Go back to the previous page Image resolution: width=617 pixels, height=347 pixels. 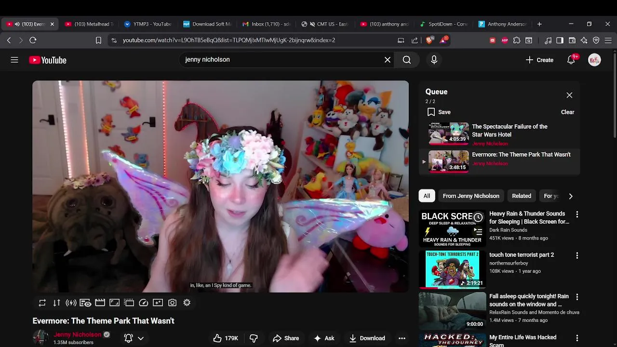pyautogui.click(x=9, y=40)
